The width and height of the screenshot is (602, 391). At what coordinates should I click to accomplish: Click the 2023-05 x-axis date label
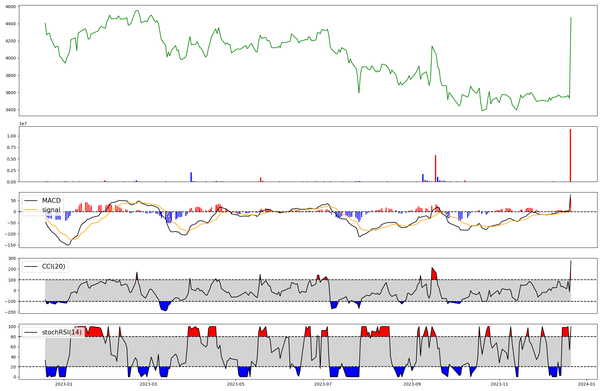click(236, 384)
